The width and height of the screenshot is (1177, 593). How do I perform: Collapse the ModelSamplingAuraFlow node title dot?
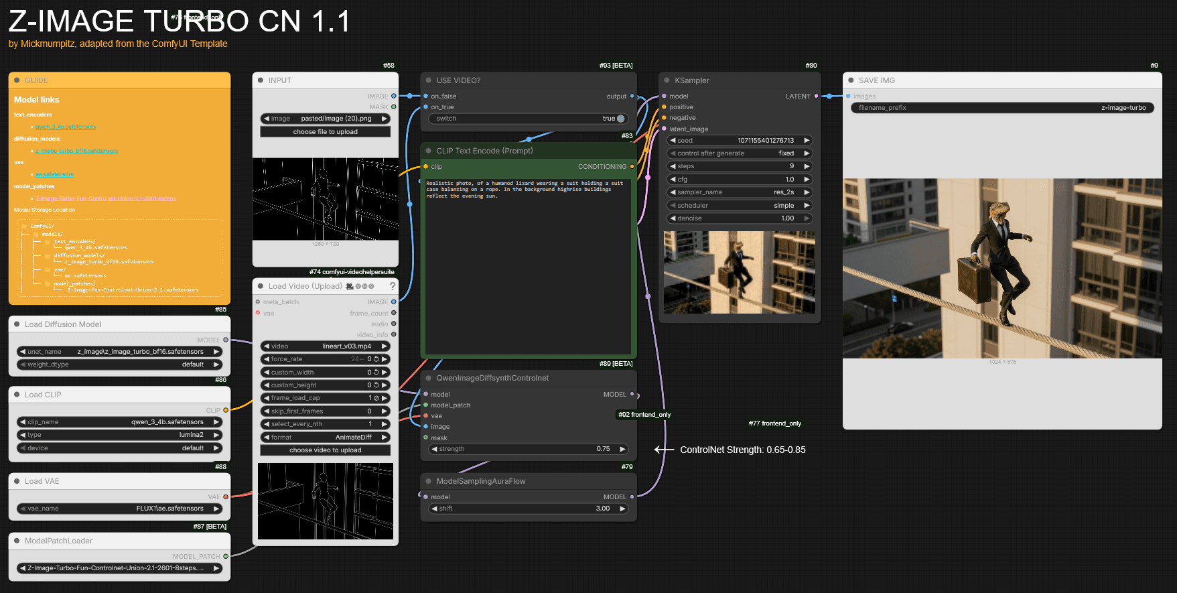[x=428, y=481]
